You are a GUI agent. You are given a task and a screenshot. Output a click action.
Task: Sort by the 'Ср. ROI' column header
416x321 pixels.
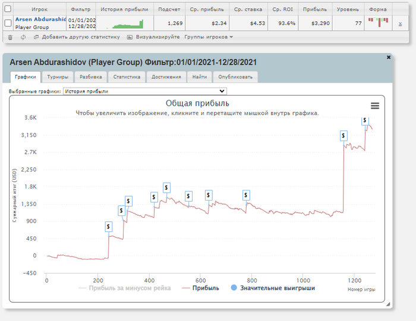coord(282,9)
